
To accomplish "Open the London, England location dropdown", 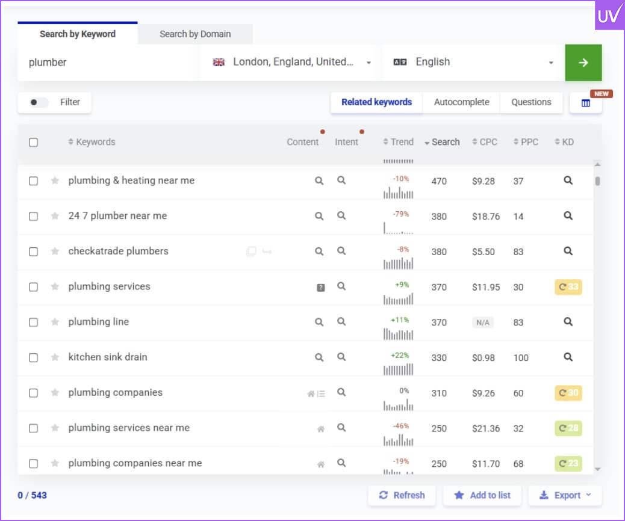I will 291,63.
